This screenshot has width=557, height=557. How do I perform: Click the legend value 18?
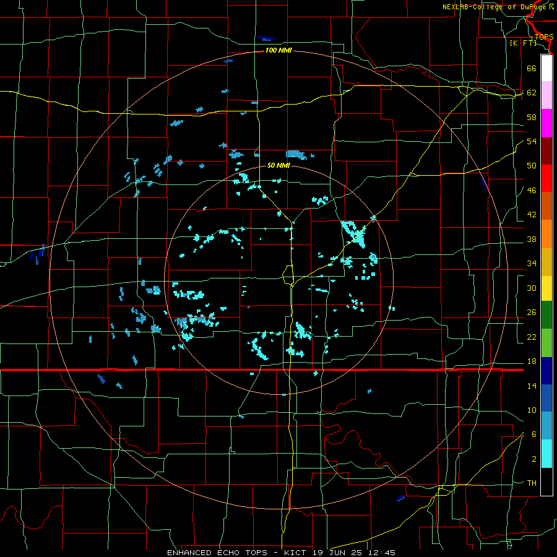[x=532, y=361]
